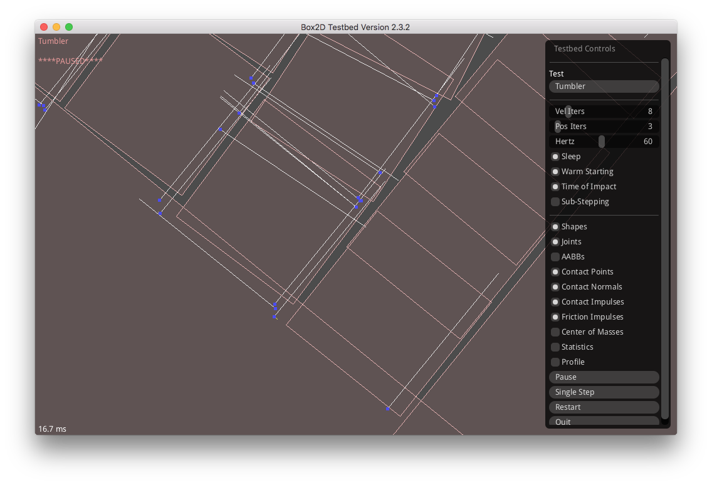Toggle the Time of Impact checkbox

click(555, 187)
